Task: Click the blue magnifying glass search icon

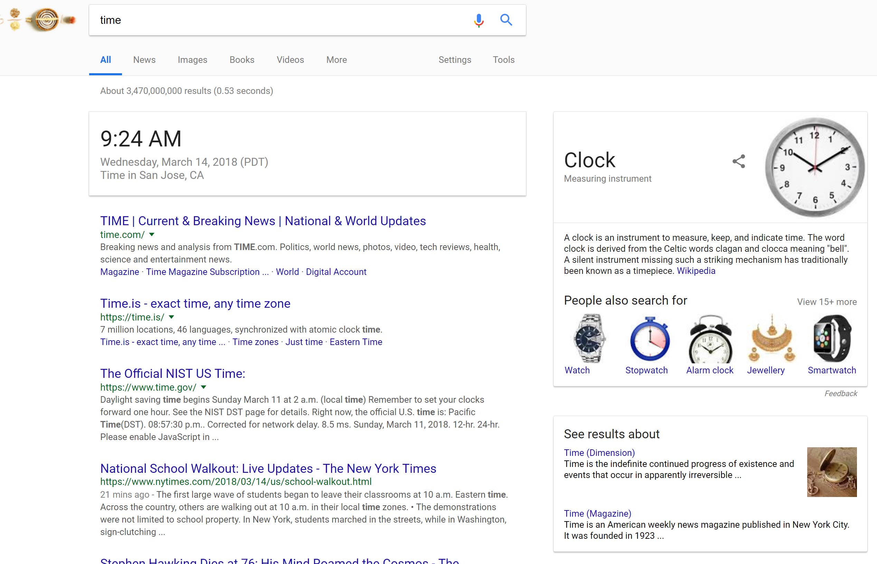Action: (x=506, y=20)
